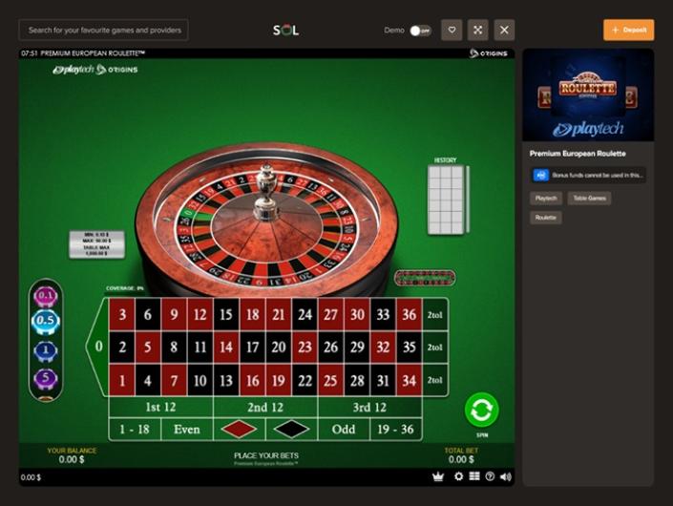673x506 pixels.
Task: Open the settings gear in game bar
Action: pyautogui.click(x=458, y=476)
